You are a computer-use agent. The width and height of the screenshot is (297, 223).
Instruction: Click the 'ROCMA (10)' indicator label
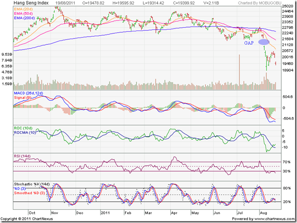point(25,133)
